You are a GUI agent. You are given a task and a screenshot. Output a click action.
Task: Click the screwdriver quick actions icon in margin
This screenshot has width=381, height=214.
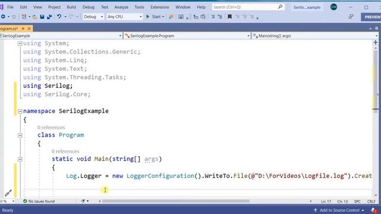(x=8, y=193)
